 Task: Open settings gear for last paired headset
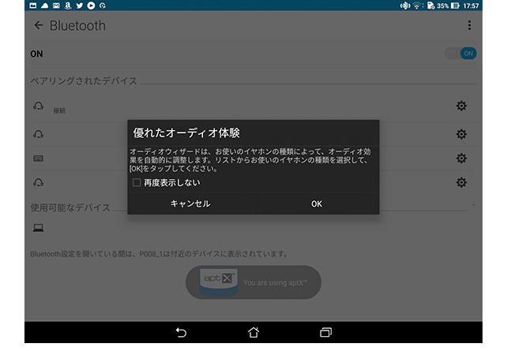click(x=461, y=182)
